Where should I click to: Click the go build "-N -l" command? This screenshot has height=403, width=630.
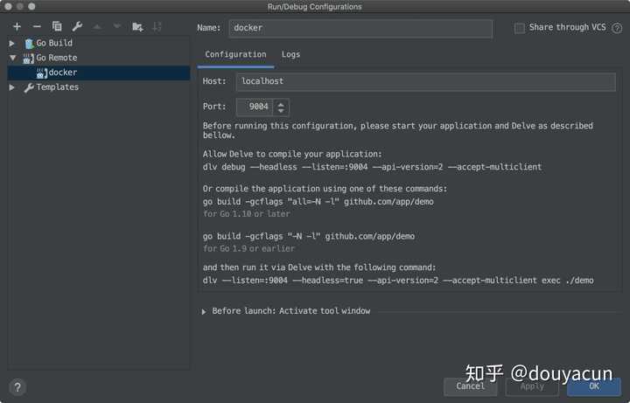[x=309, y=236]
